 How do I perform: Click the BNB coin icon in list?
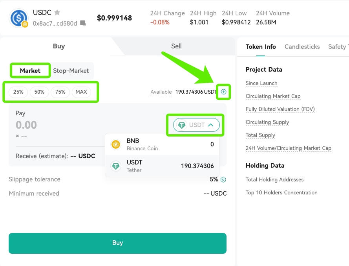click(116, 144)
